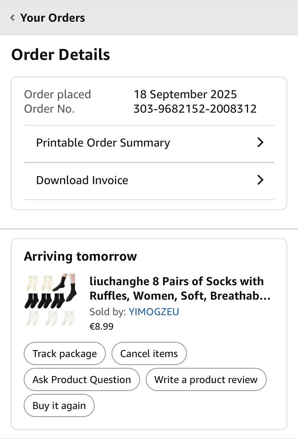Select the 18 September 2025 order date
This screenshot has height=439, width=298.
click(185, 94)
